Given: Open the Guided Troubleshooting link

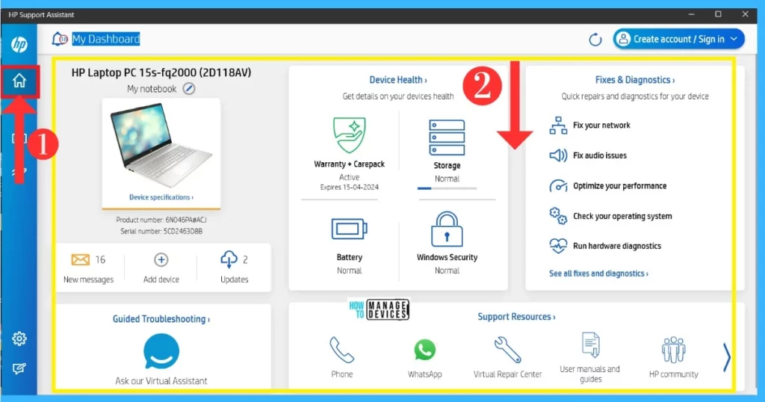Looking at the screenshot, I should pos(161,319).
